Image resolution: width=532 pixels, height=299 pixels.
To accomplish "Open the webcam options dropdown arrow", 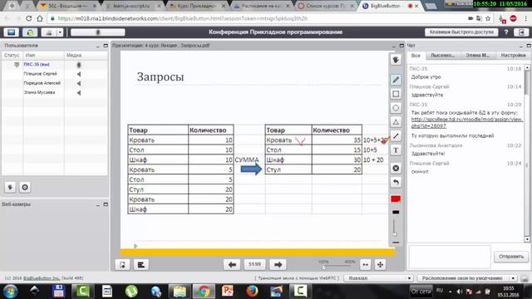I will tap(60, 32).
